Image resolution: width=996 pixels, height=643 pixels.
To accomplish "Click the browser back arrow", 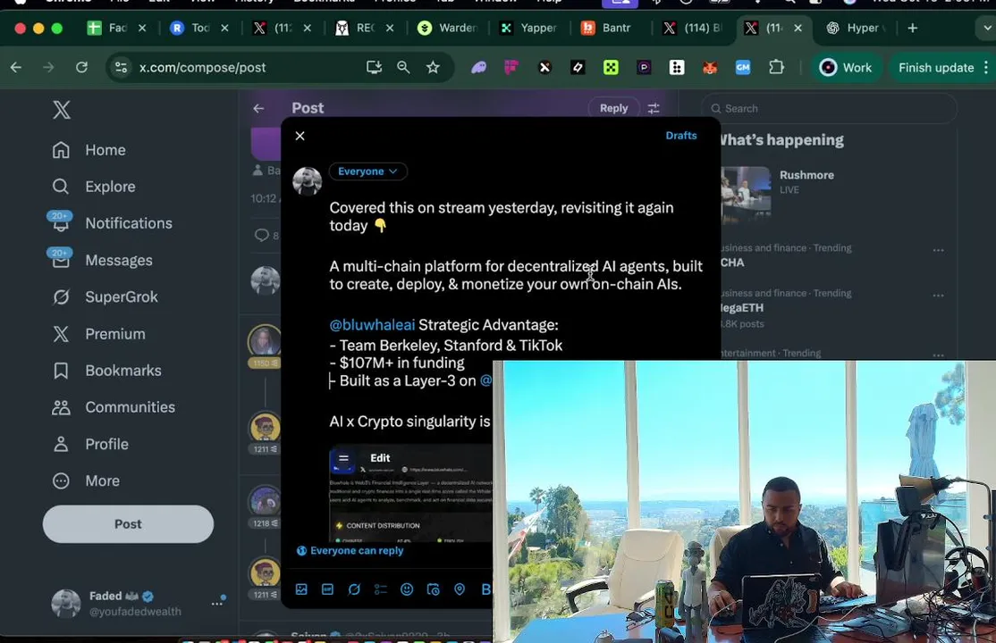I will coord(16,67).
